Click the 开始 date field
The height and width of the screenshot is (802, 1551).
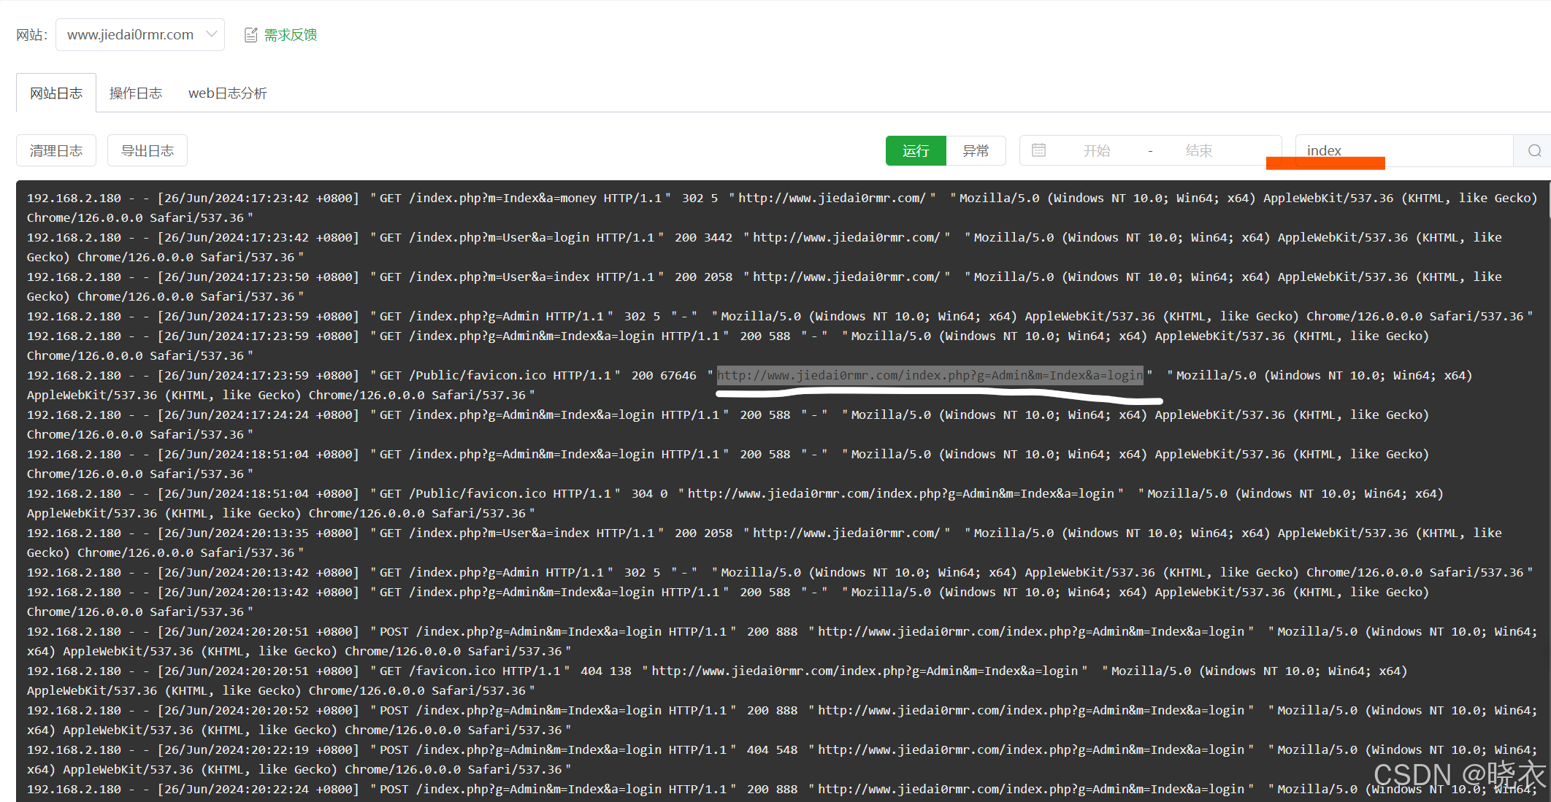click(x=1097, y=151)
